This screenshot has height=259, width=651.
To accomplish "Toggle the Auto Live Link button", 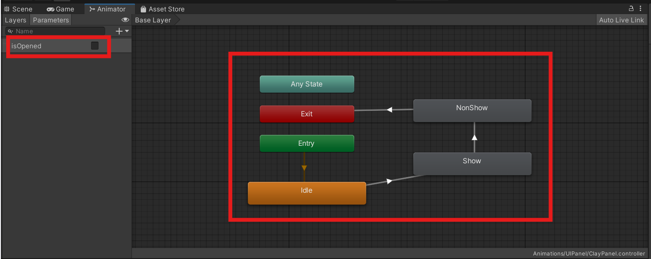I will (x=621, y=20).
